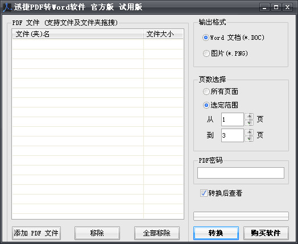Click the app logo icon in title bar

point(7,7)
